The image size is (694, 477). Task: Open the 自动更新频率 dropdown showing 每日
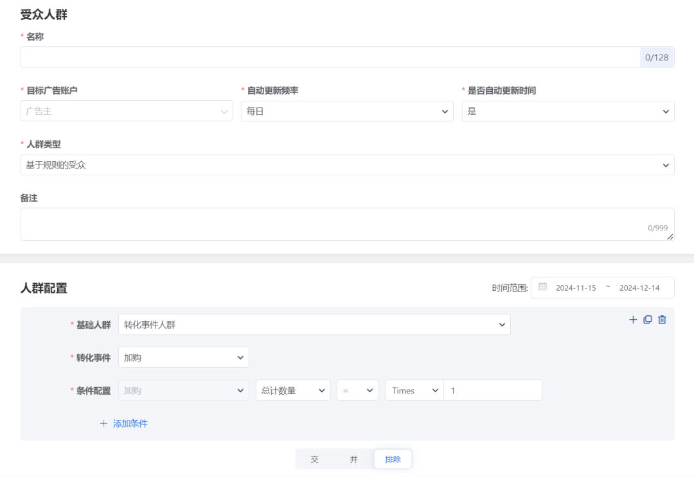click(347, 111)
